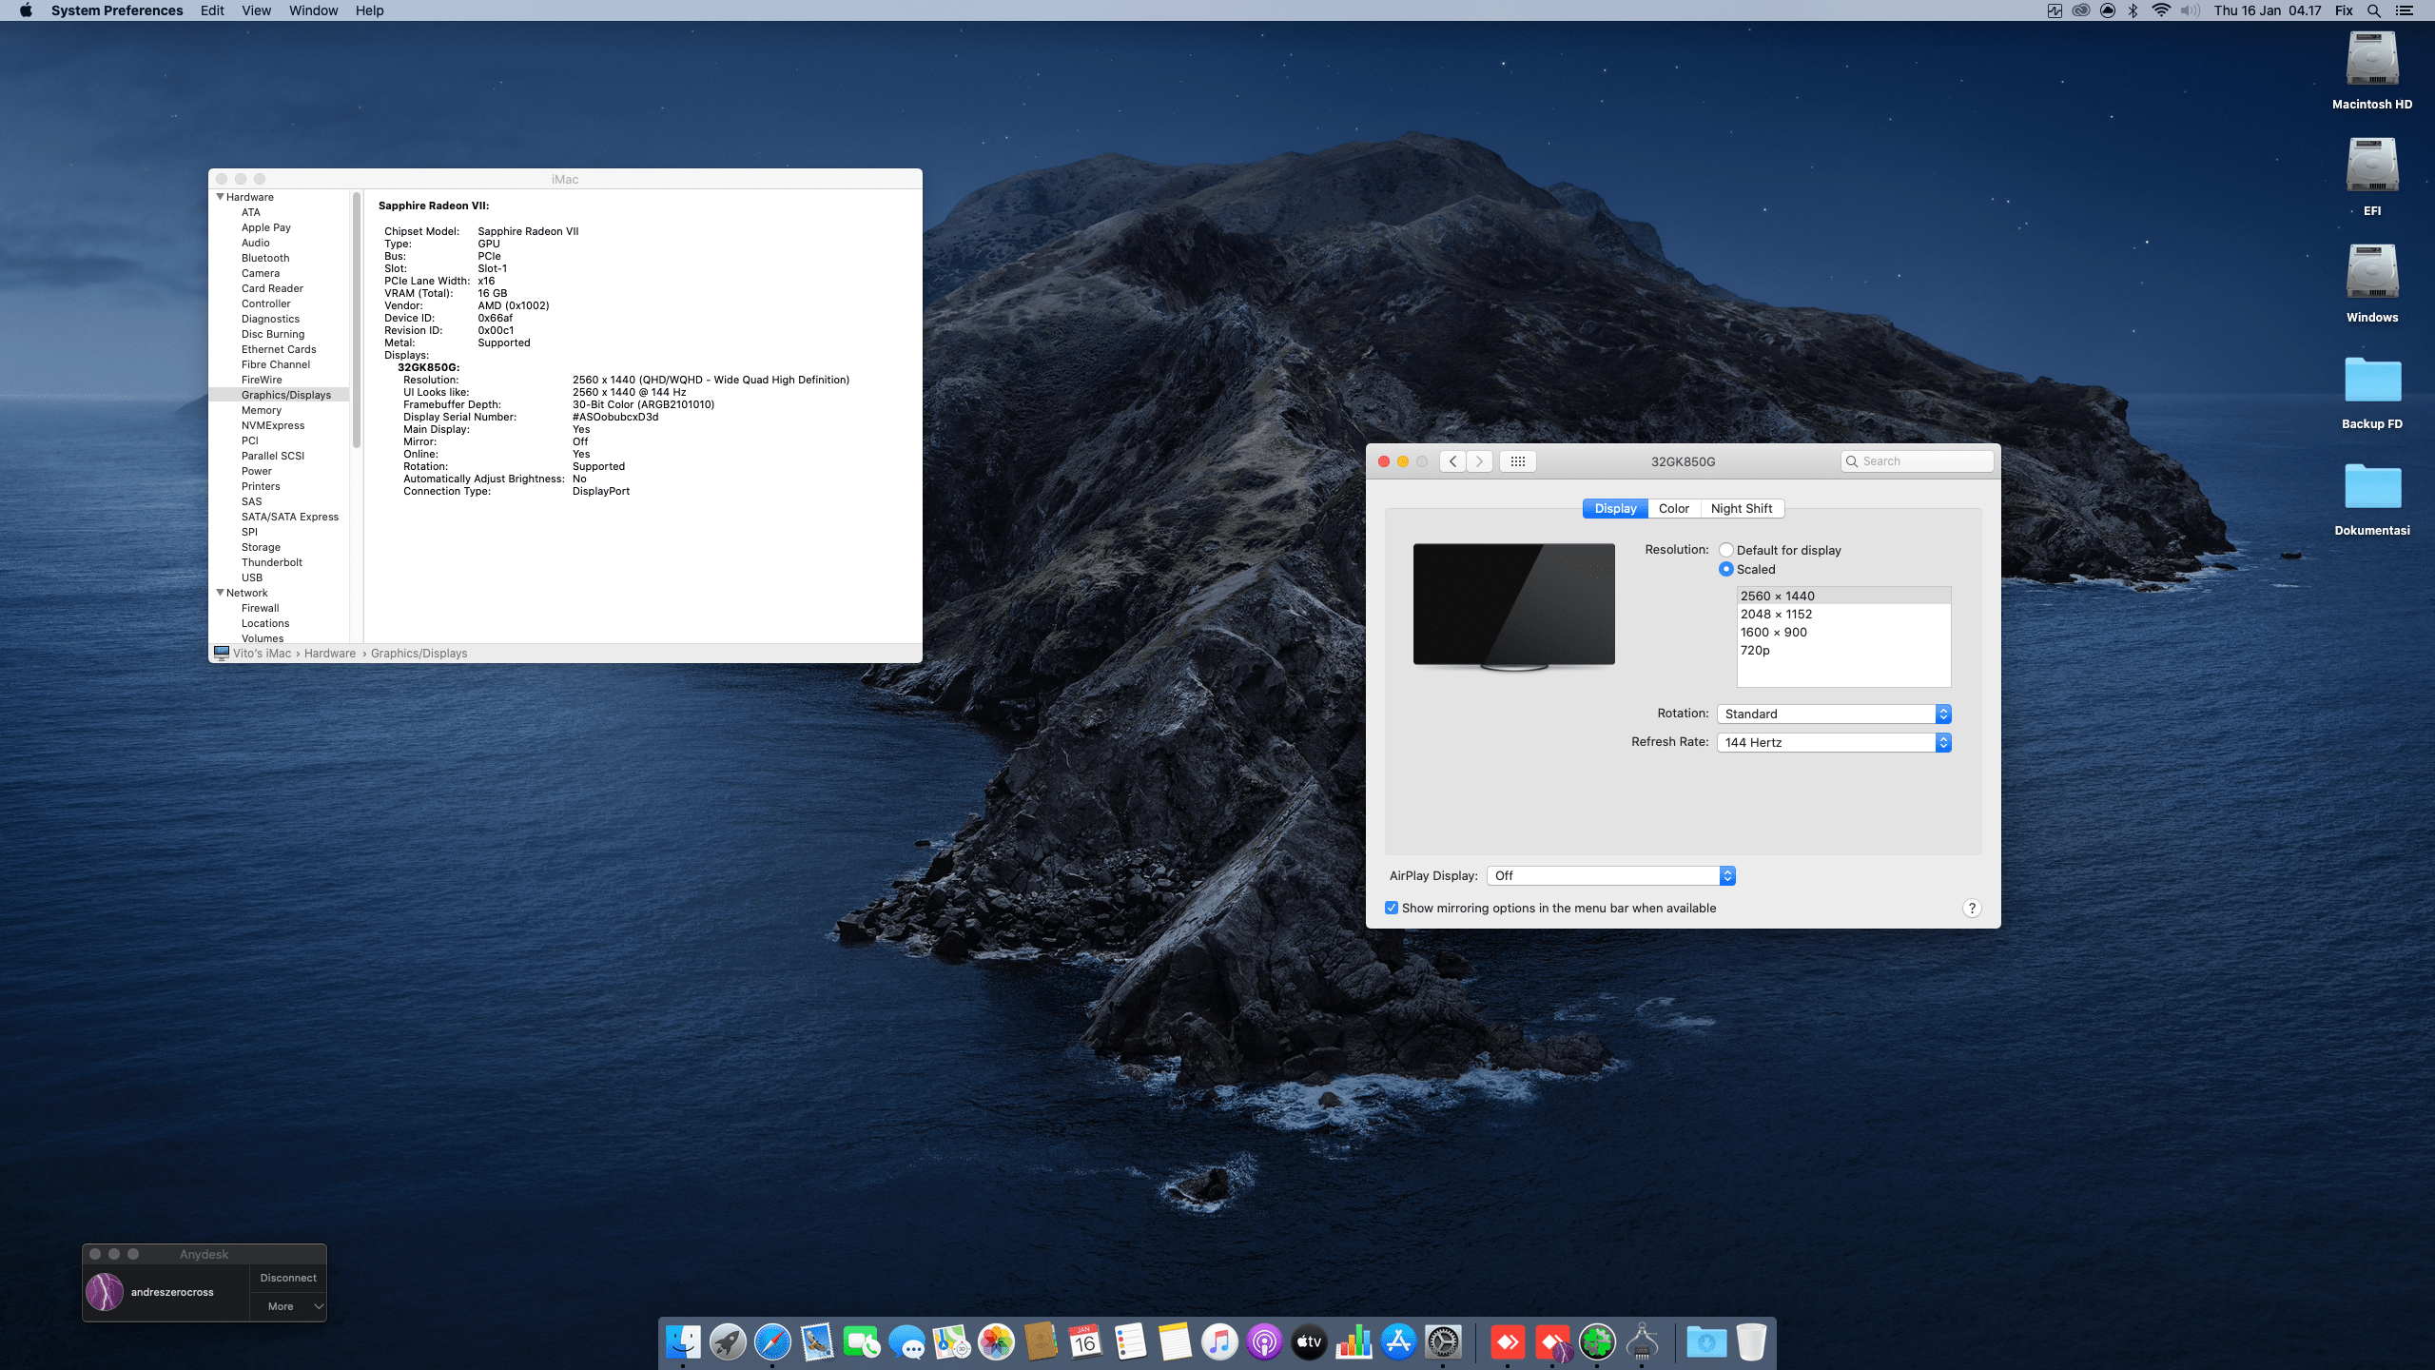Open App Store from the Dock

point(1398,1342)
